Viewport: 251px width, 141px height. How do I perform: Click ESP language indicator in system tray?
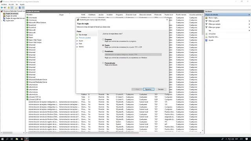click(236, 139)
